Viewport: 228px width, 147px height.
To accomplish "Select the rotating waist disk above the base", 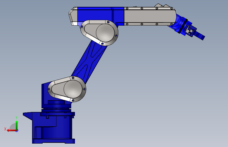I will pyautogui.click(x=57, y=110).
